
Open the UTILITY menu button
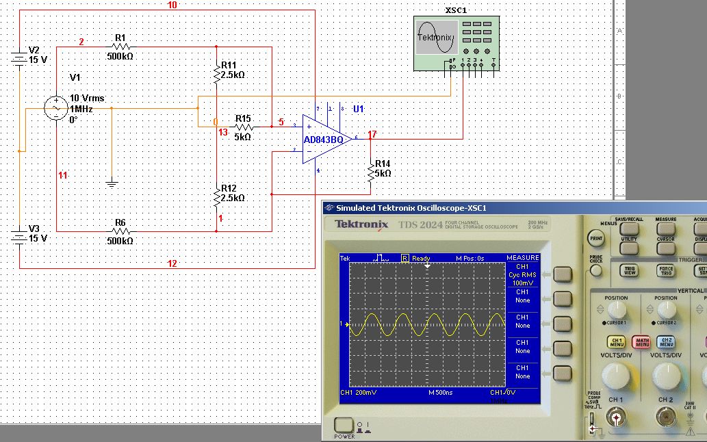[x=629, y=248]
